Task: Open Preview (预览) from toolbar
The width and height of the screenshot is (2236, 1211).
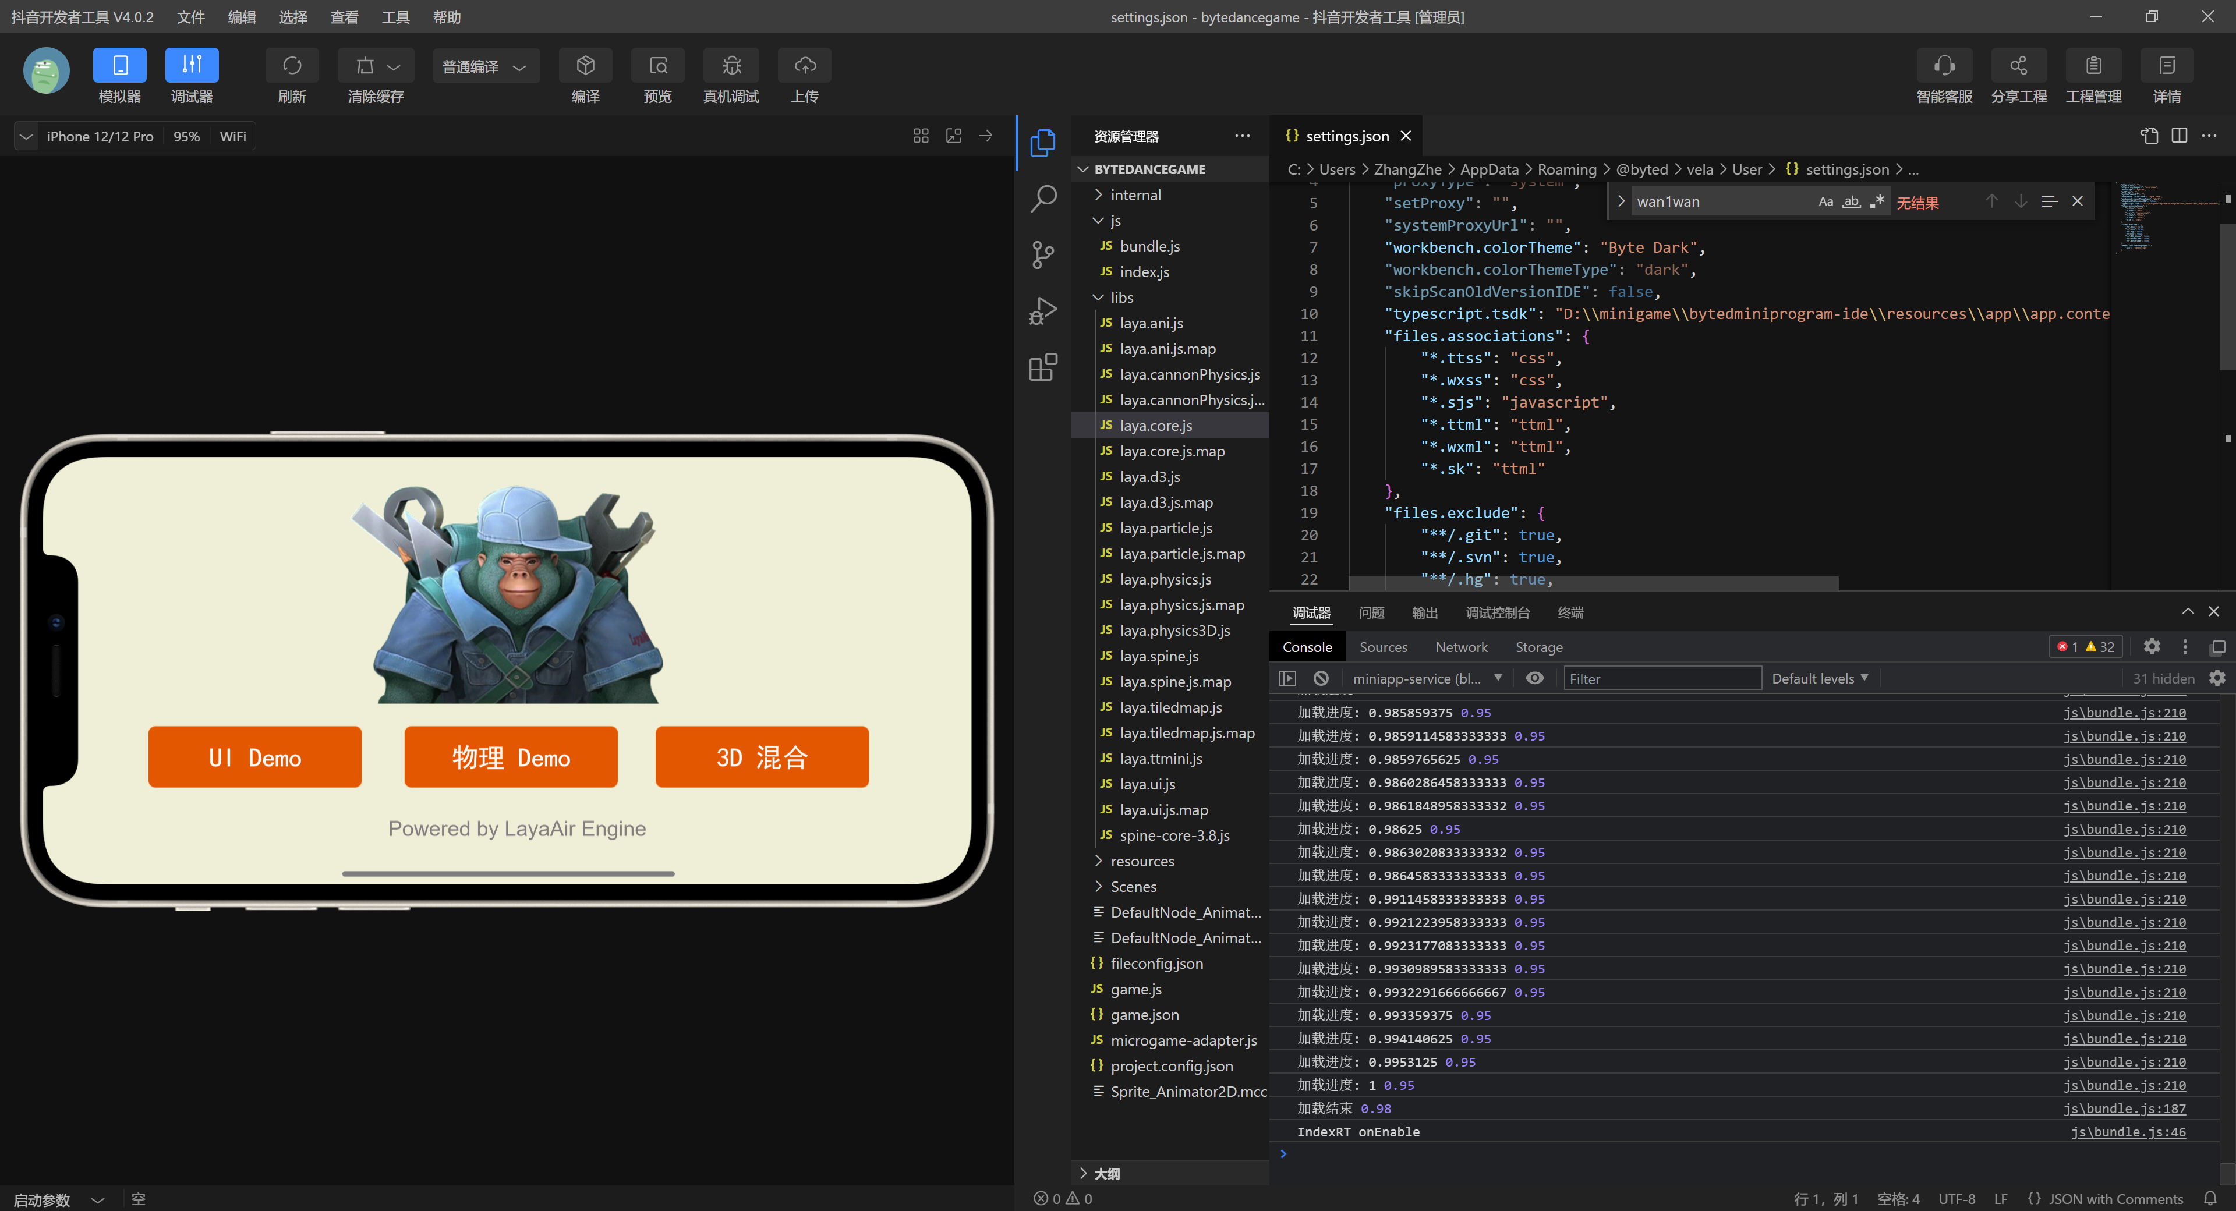Action: 657,66
